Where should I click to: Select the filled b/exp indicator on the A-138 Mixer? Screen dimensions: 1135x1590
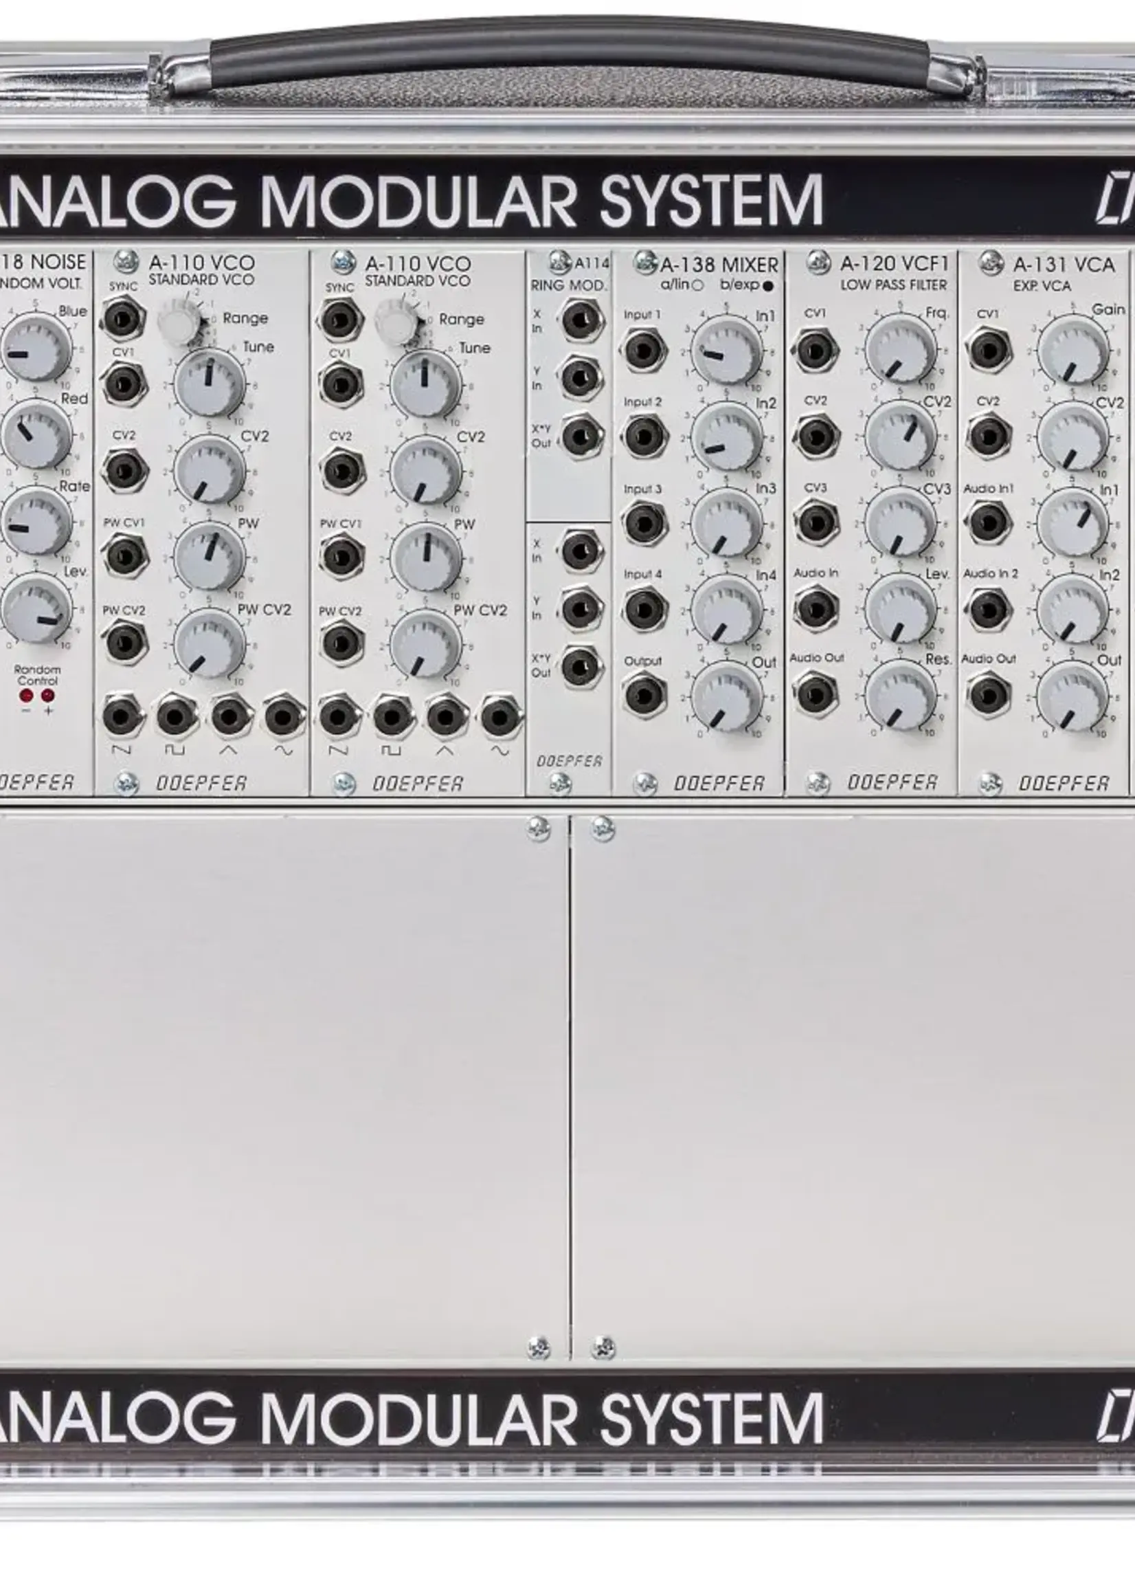coord(769,285)
